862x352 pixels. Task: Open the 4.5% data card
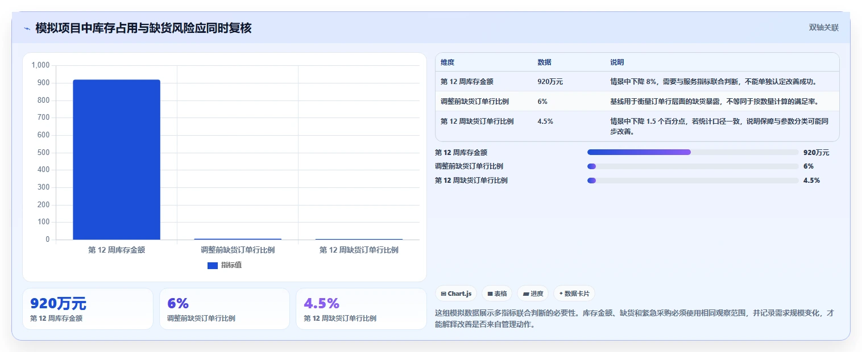(x=361, y=309)
